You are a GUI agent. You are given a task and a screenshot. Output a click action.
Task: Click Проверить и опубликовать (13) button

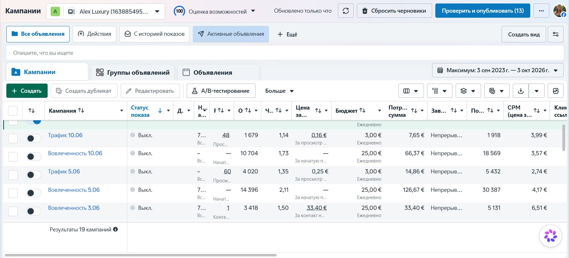[x=483, y=11]
